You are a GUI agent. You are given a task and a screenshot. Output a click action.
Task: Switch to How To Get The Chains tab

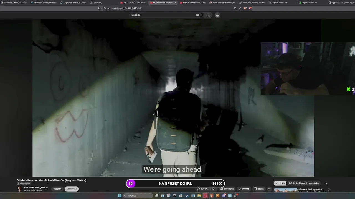[192, 3]
